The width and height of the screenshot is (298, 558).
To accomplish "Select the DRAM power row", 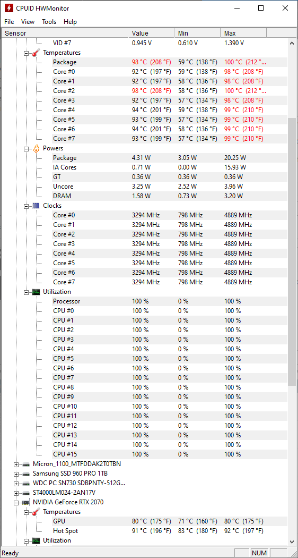I will point(170,196).
